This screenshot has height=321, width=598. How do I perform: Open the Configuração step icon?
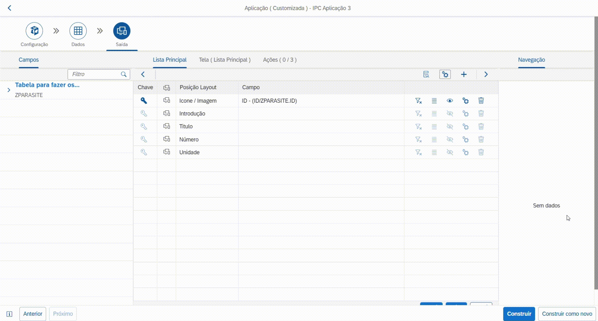click(x=34, y=31)
